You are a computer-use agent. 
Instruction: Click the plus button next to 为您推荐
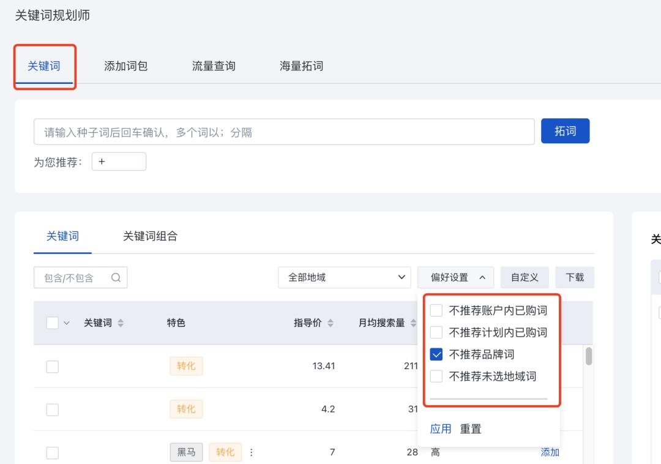click(119, 162)
